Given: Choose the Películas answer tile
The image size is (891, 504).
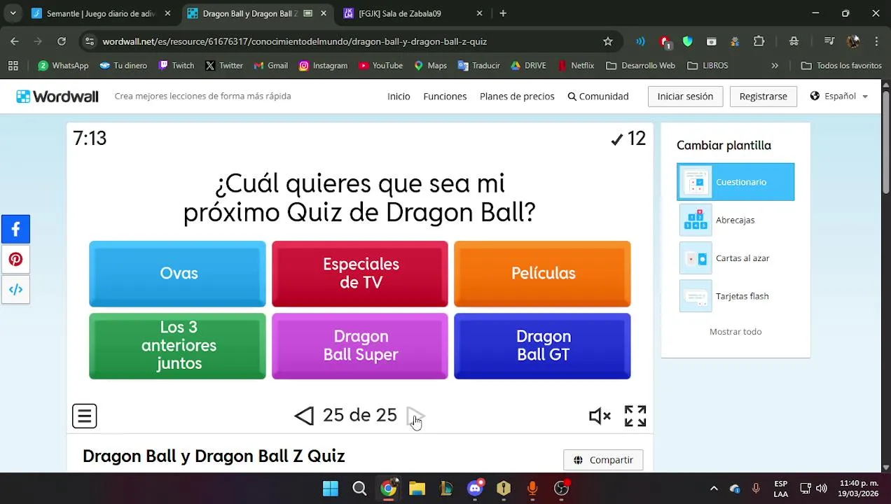Looking at the screenshot, I should [x=542, y=274].
